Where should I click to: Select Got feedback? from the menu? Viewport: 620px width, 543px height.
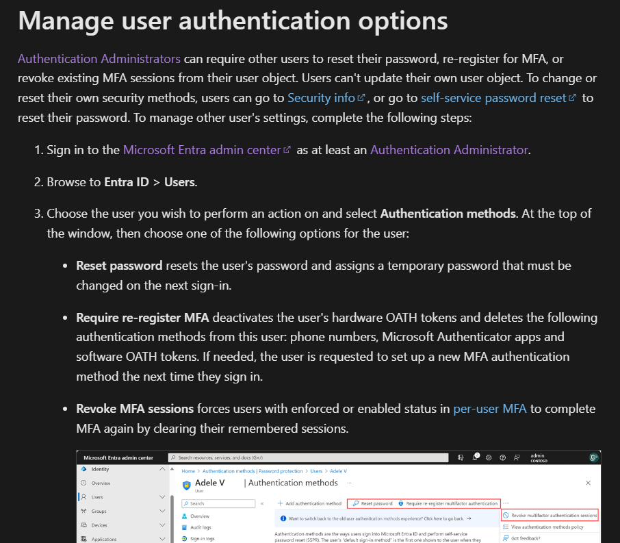(521, 538)
